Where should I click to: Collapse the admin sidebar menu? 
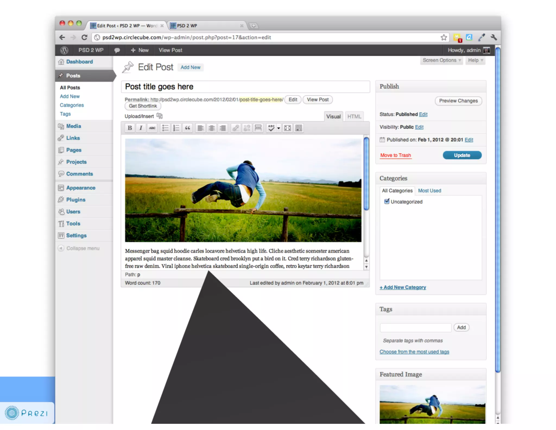(79, 248)
